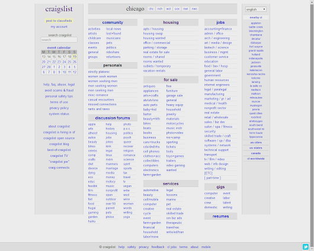Open software / qa / dba jobs
Image resolution: width=314 pixels, height=251 pixels.
pos(217,140)
